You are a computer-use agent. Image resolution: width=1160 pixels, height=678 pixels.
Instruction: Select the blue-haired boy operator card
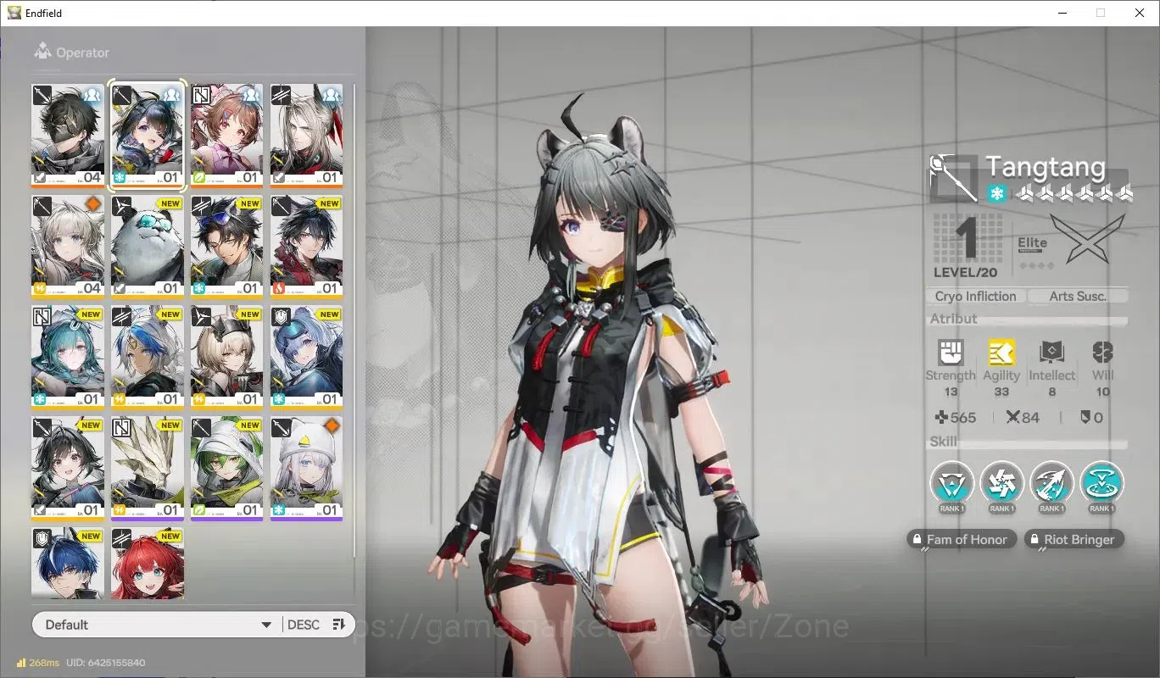68,564
